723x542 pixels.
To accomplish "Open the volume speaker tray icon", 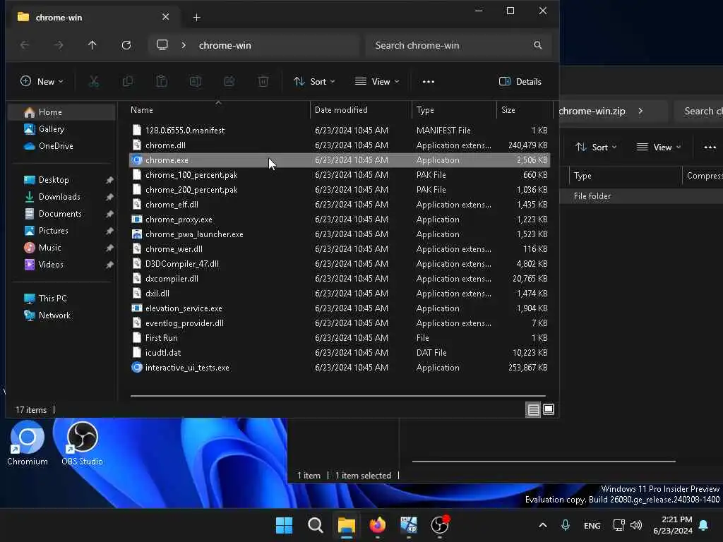I will coord(636,525).
